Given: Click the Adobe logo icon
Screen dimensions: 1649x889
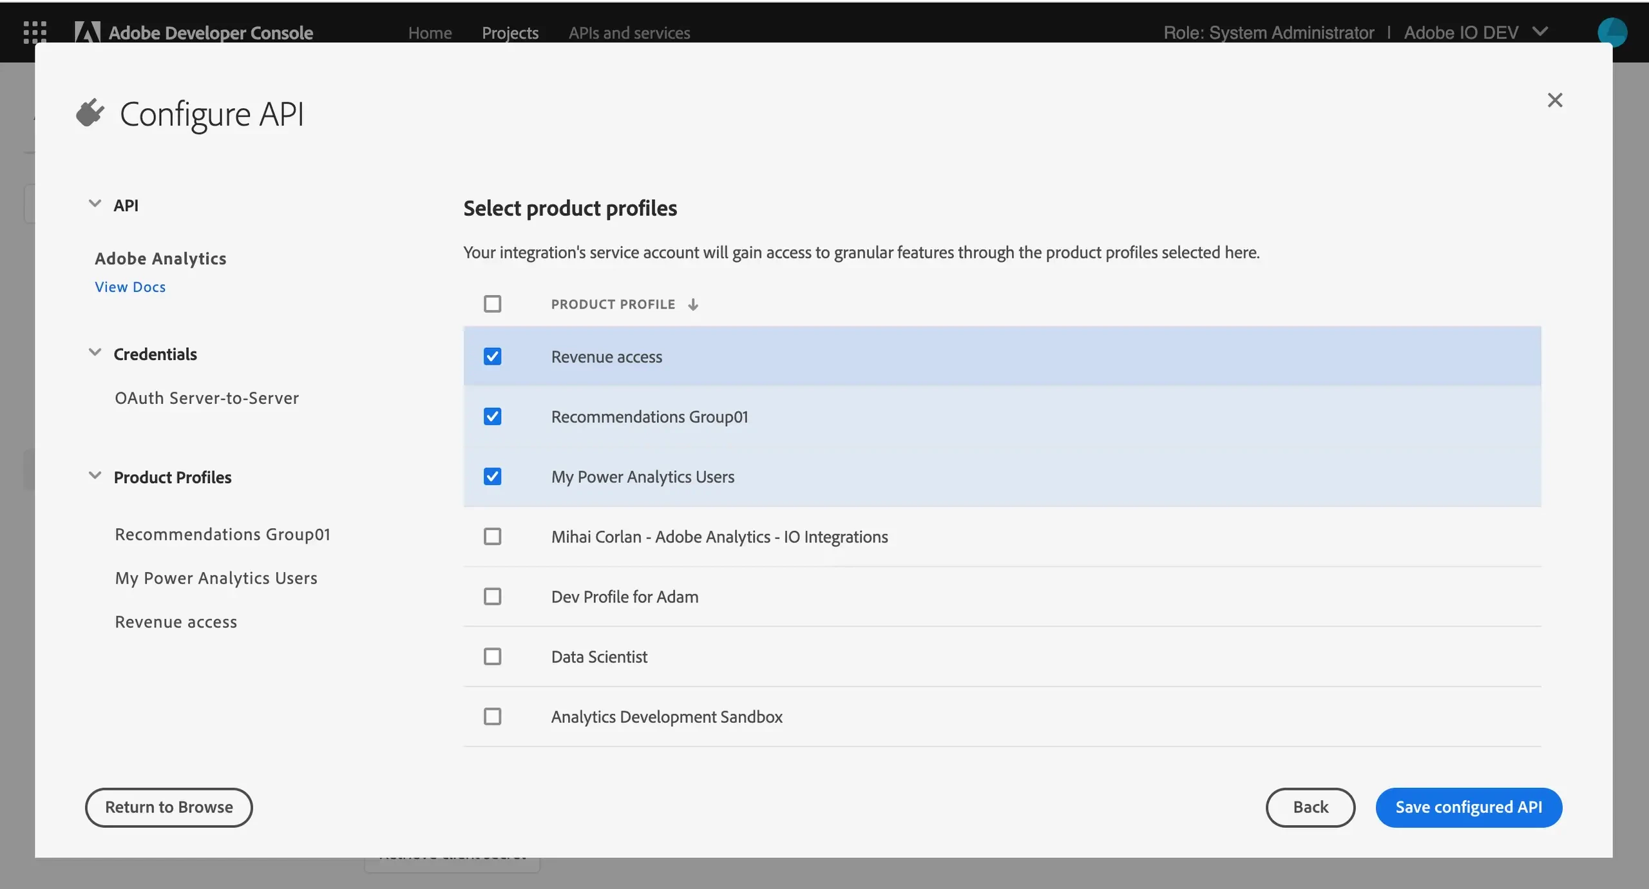Looking at the screenshot, I should (x=88, y=32).
